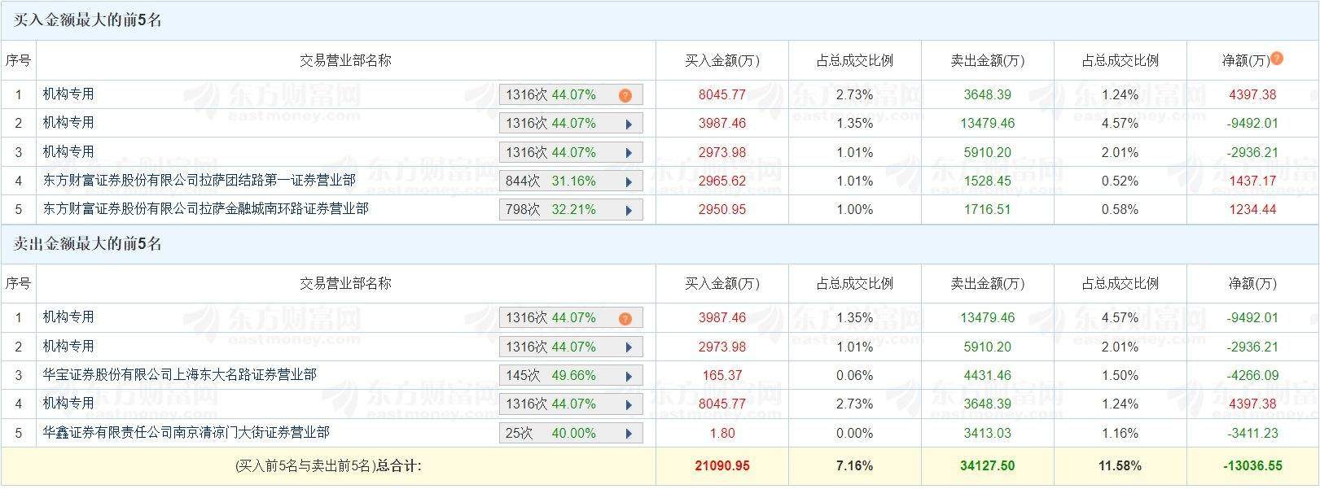Click 买入金额(万) header in the buy table

click(x=721, y=61)
